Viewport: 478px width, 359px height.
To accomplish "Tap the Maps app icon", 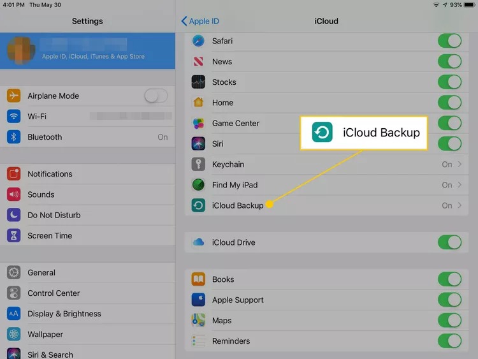I will (198, 321).
